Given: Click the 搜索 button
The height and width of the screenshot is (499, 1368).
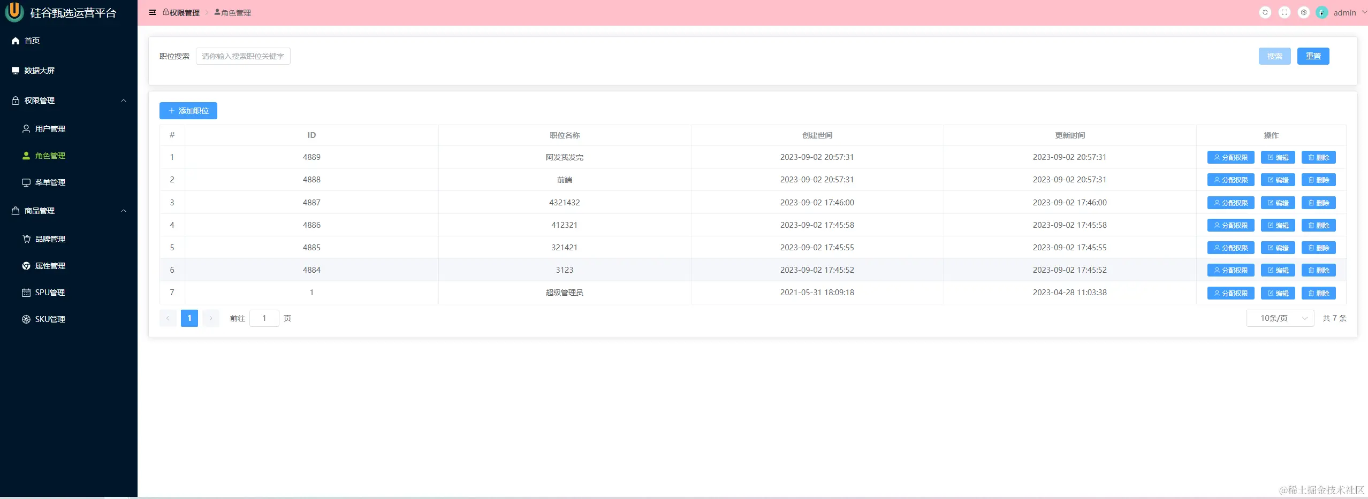Looking at the screenshot, I should point(1274,56).
